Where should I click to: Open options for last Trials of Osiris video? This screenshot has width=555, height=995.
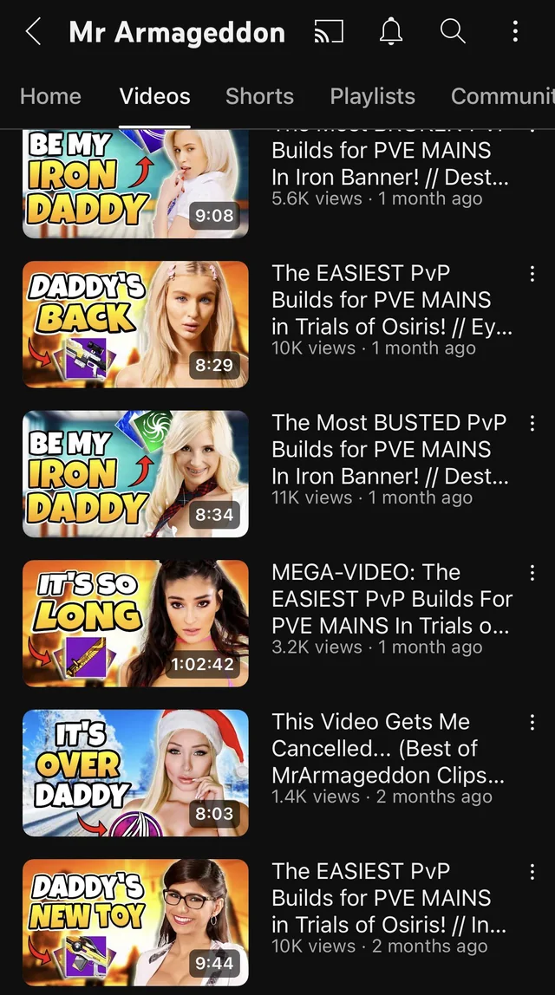tap(532, 872)
